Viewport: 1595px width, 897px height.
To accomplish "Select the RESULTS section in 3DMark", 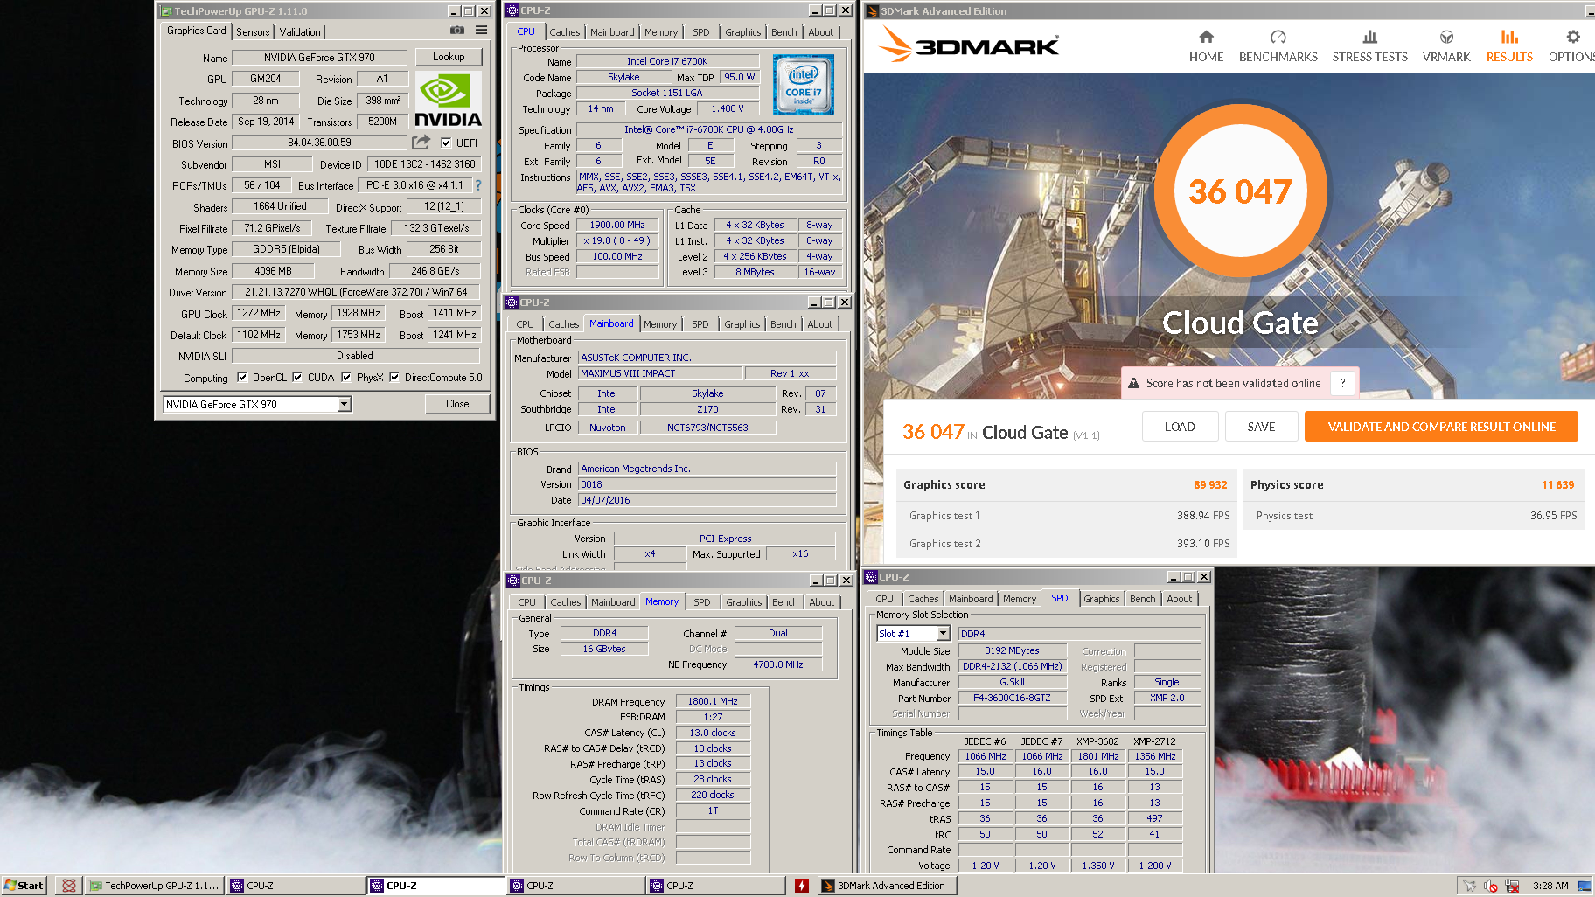I will 1509,46.
